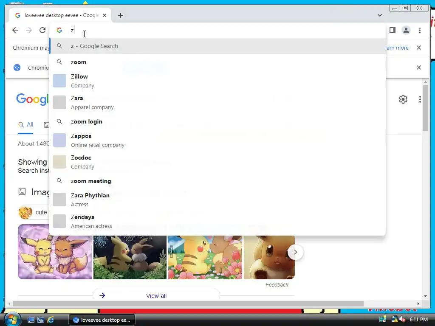Reload the page with the refresh icon

click(x=42, y=30)
